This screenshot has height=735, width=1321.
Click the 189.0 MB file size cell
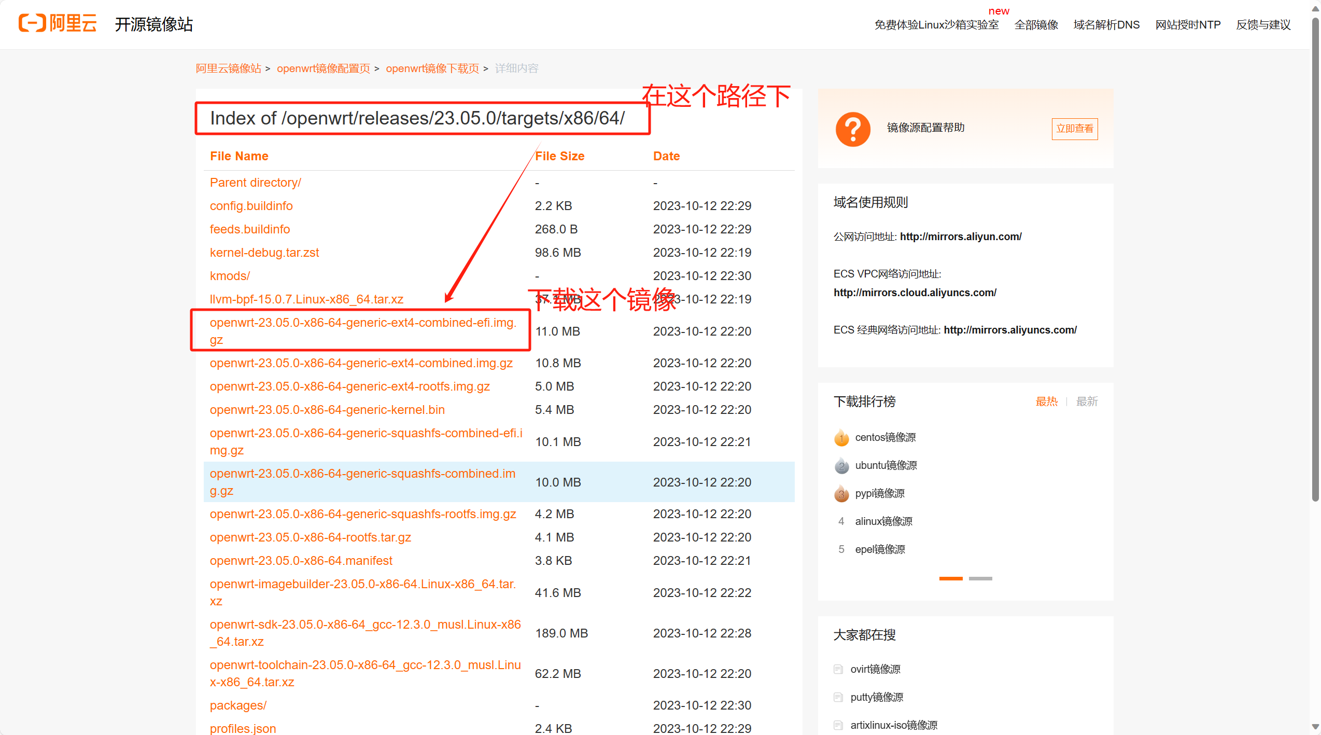561,633
